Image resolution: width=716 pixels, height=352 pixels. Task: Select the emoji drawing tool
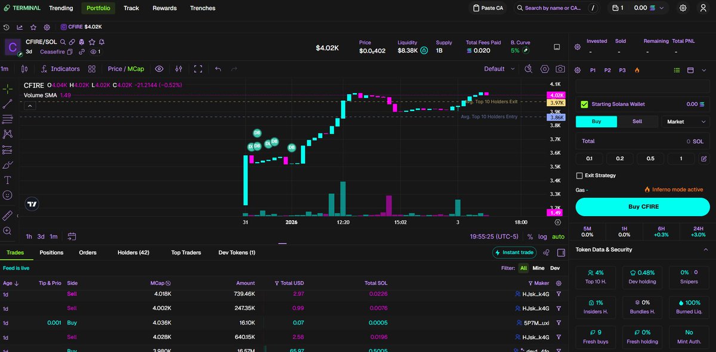[8, 194]
